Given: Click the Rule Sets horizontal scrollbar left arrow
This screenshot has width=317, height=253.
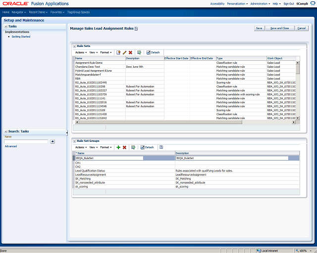Looking at the screenshot, I should 77,122.
